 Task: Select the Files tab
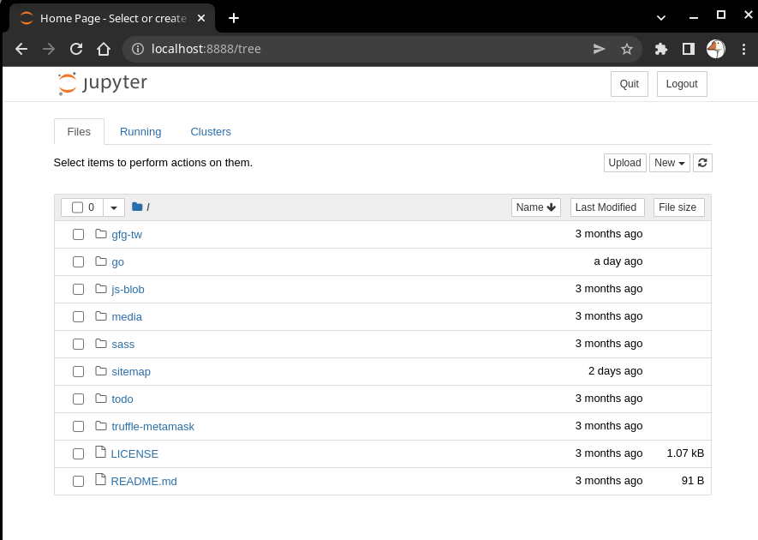click(x=79, y=132)
